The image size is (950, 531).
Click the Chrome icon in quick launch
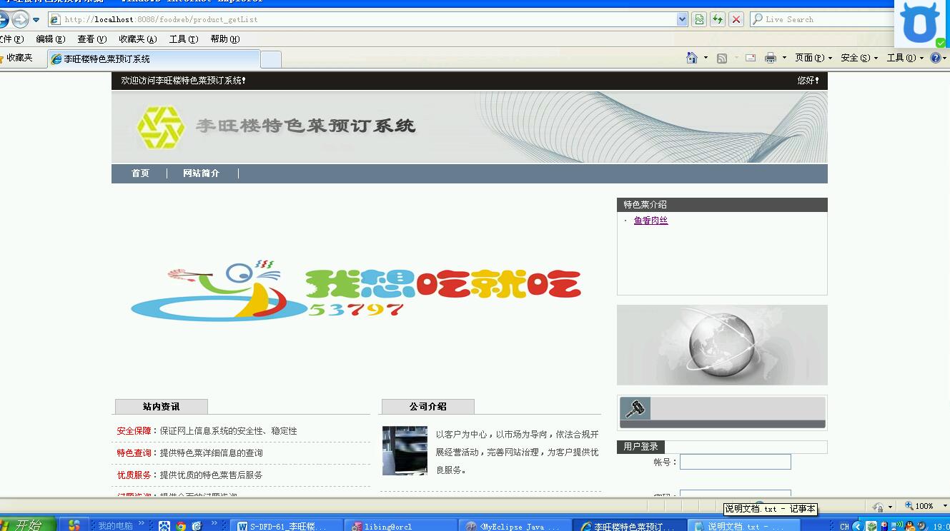tap(182, 526)
